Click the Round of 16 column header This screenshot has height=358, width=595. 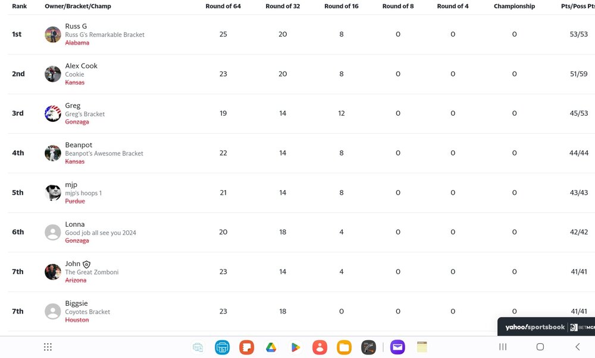click(x=342, y=6)
